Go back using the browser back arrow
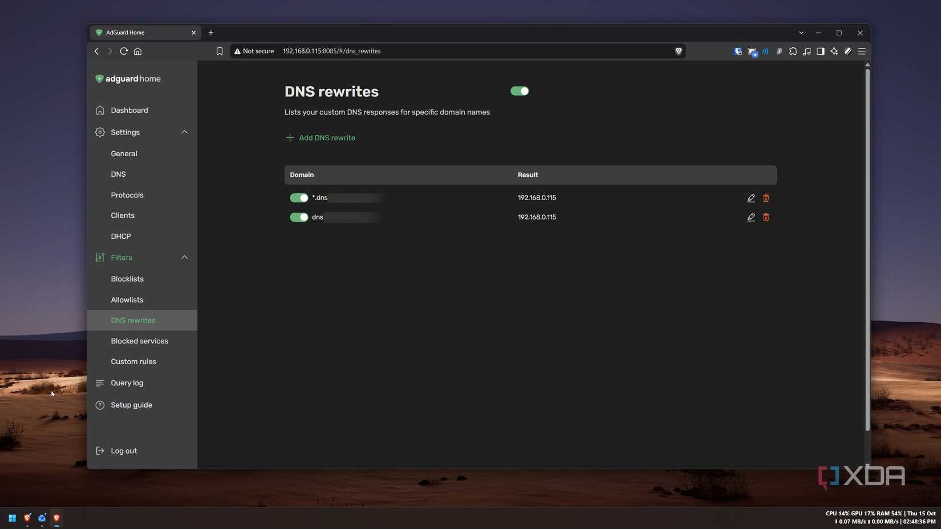This screenshot has height=529, width=941. click(96, 51)
